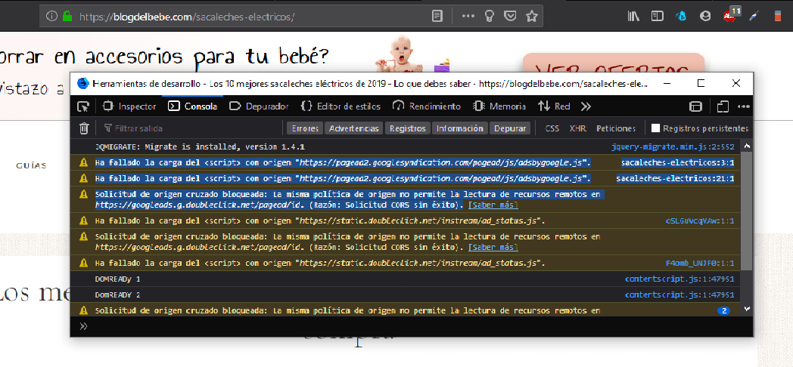Click the round face extension icon

coord(705,17)
